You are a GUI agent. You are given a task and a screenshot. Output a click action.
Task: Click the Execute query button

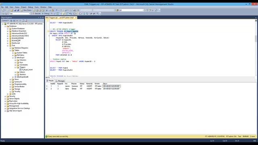point(37,13)
